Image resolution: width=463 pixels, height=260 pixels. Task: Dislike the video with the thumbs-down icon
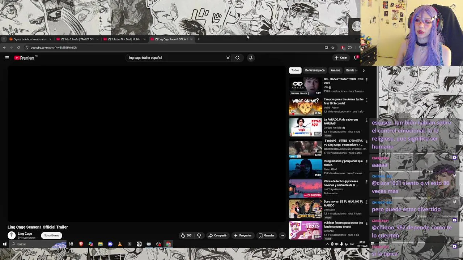point(199,235)
